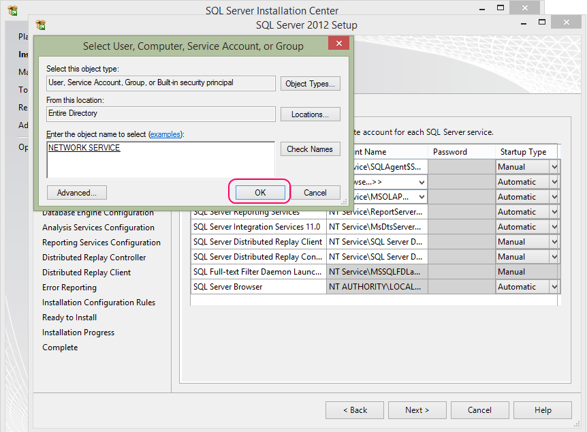587x432 pixels.
Task: Click the Startup Type column header
Action: point(526,152)
